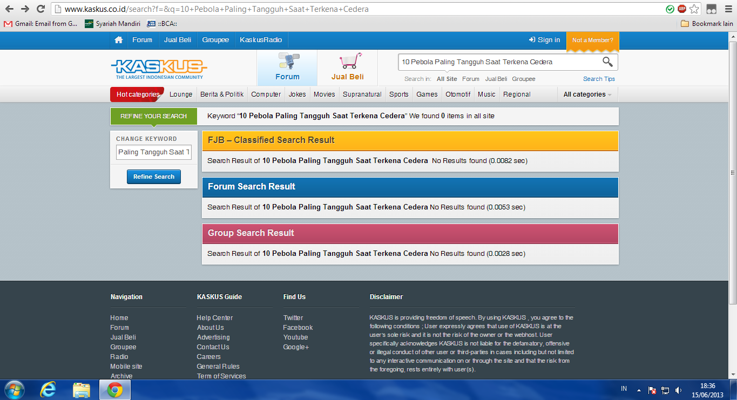Focus the main search text box
737x400 pixels.
coord(499,62)
